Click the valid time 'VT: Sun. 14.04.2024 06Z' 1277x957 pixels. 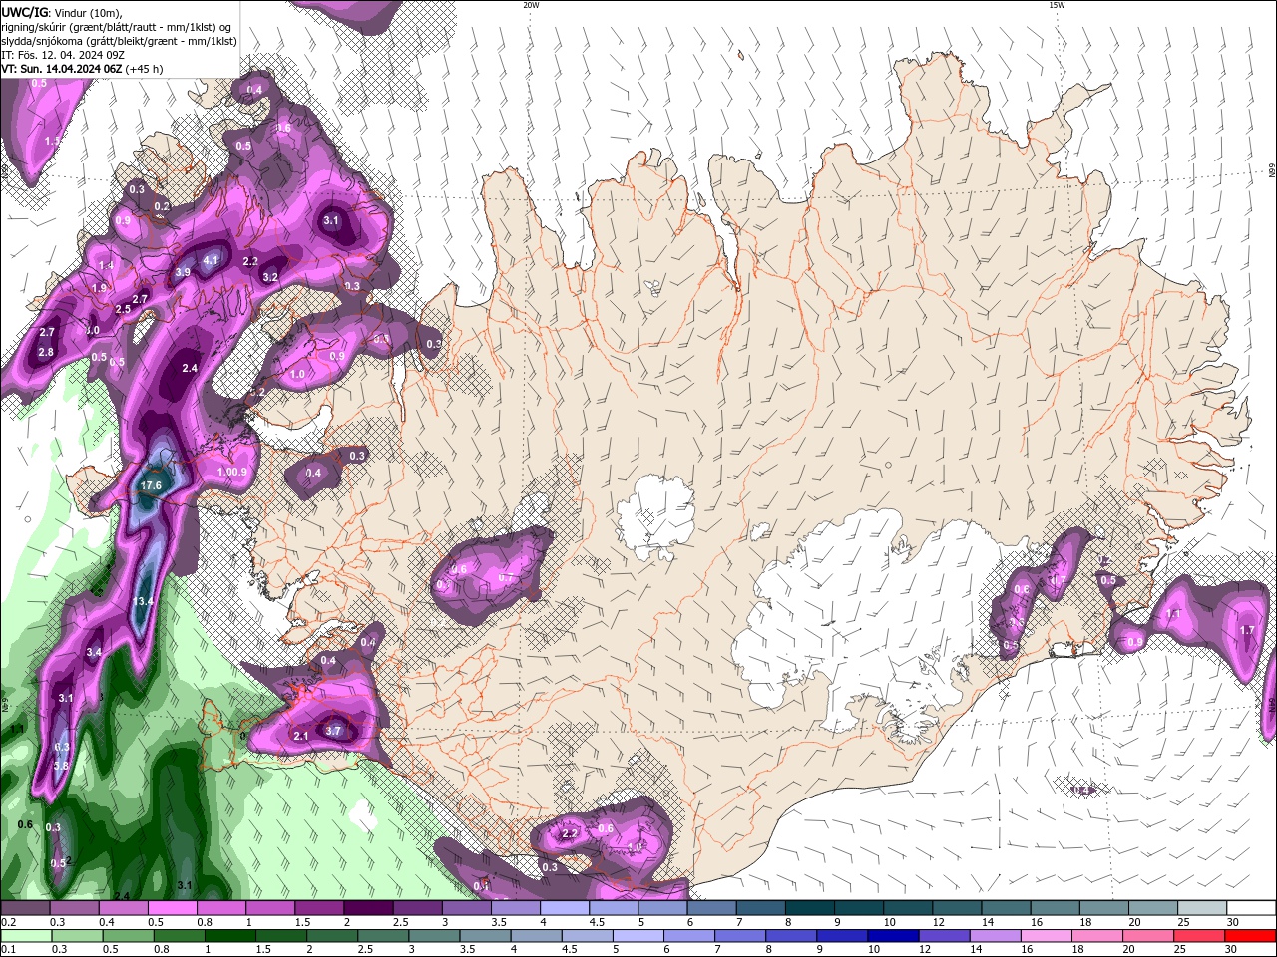point(61,69)
